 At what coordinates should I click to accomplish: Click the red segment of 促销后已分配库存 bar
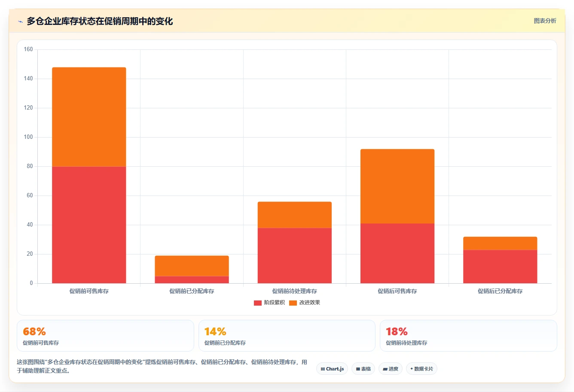point(500,266)
